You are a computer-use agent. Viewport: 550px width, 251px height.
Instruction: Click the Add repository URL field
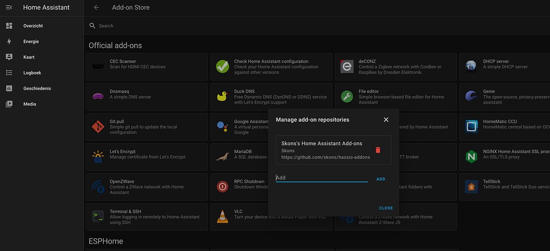click(322, 177)
